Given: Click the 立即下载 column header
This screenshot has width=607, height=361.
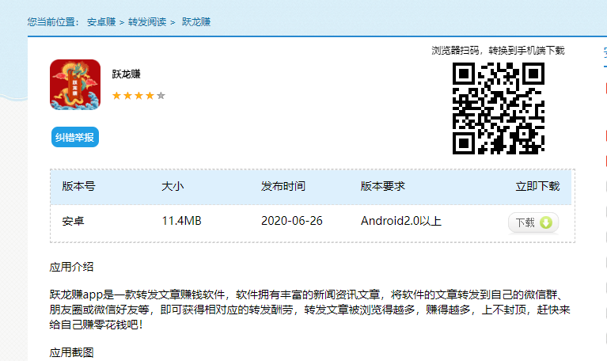Looking at the screenshot, I should [537, 186].
